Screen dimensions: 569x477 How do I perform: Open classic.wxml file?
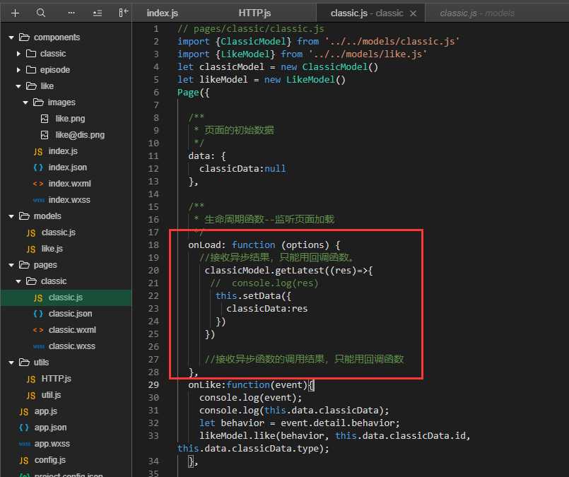(72, 330)
